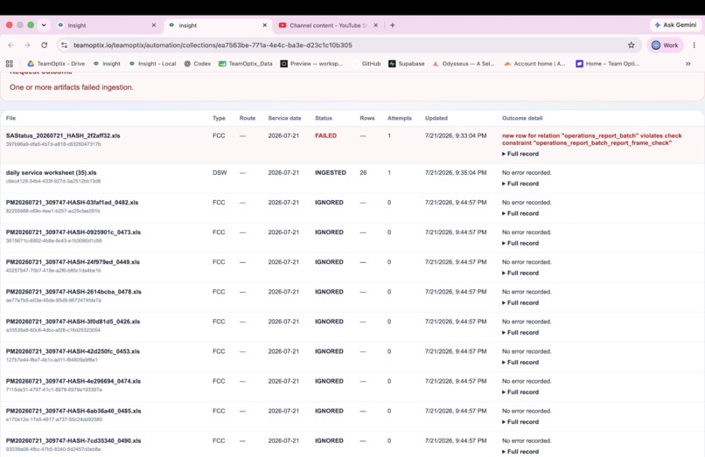Click file PM20260721_309747-HASH-03faf1ad_0482.xls
This screenshot has width=705, height=457.
[72, 203]
